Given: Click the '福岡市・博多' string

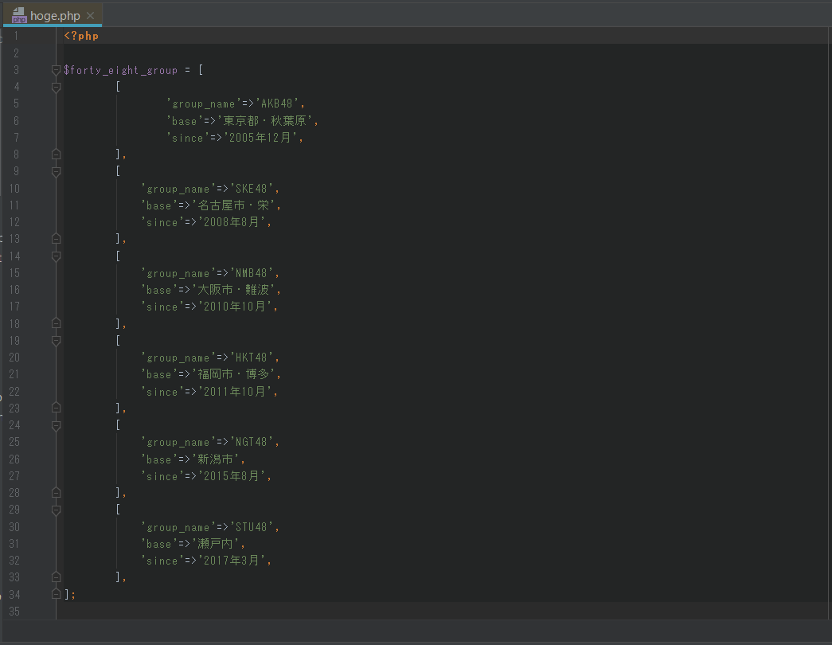Looking at the screenshot, I should [x=233, y=374].
